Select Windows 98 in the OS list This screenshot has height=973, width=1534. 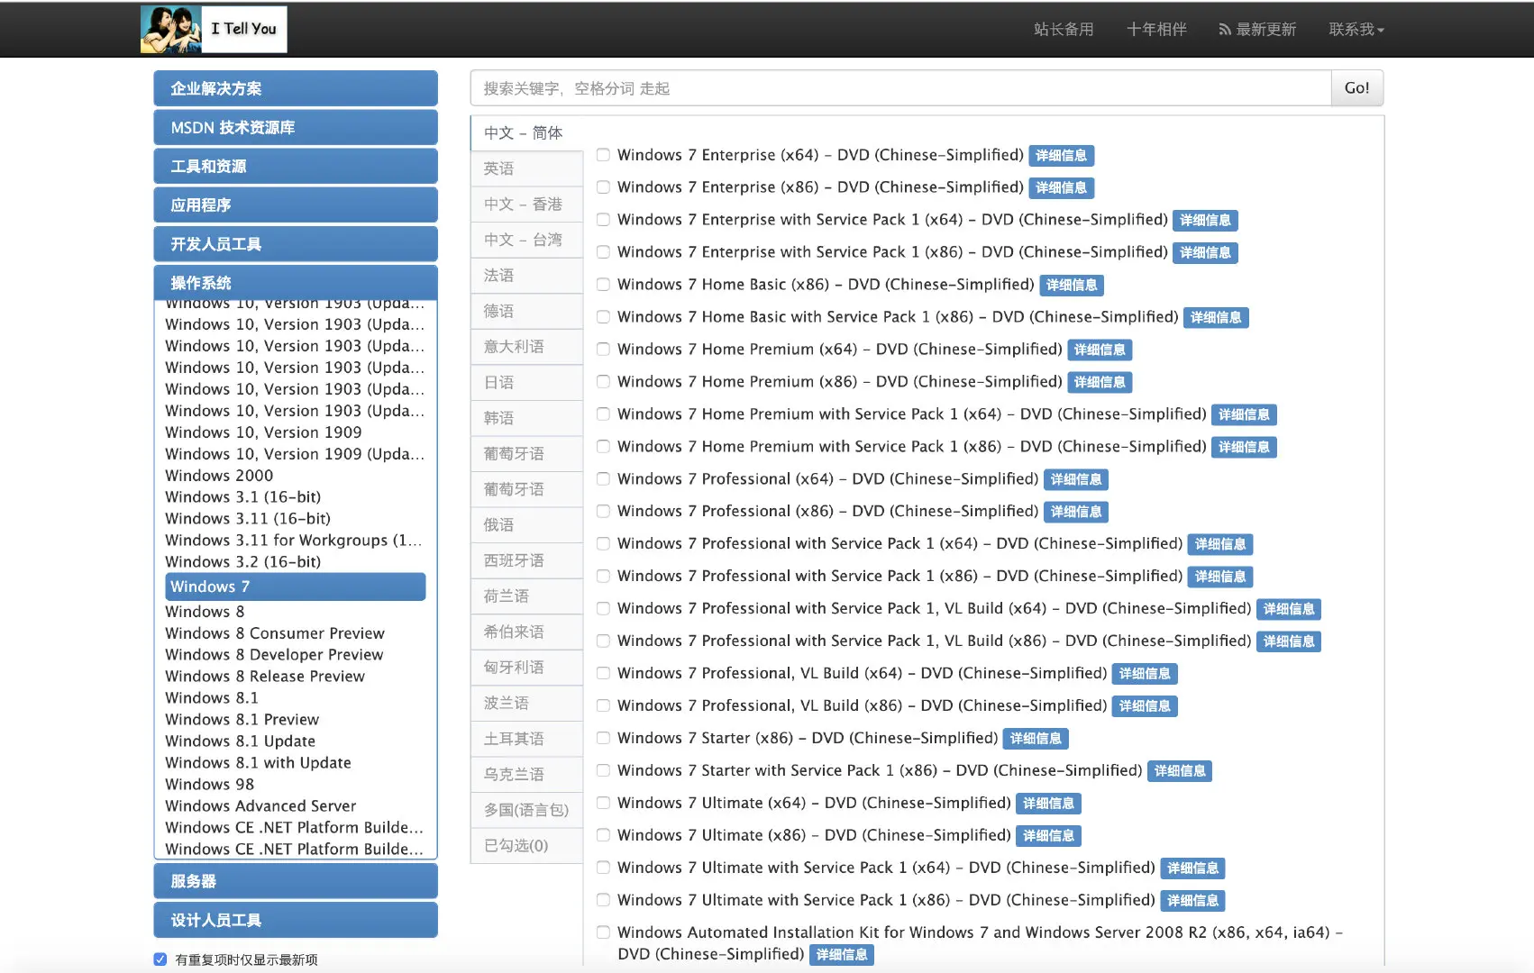pos(210,785)
